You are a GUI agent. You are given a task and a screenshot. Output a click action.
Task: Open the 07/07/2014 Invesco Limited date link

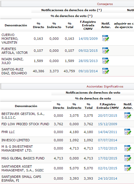[x=108, y=140]
